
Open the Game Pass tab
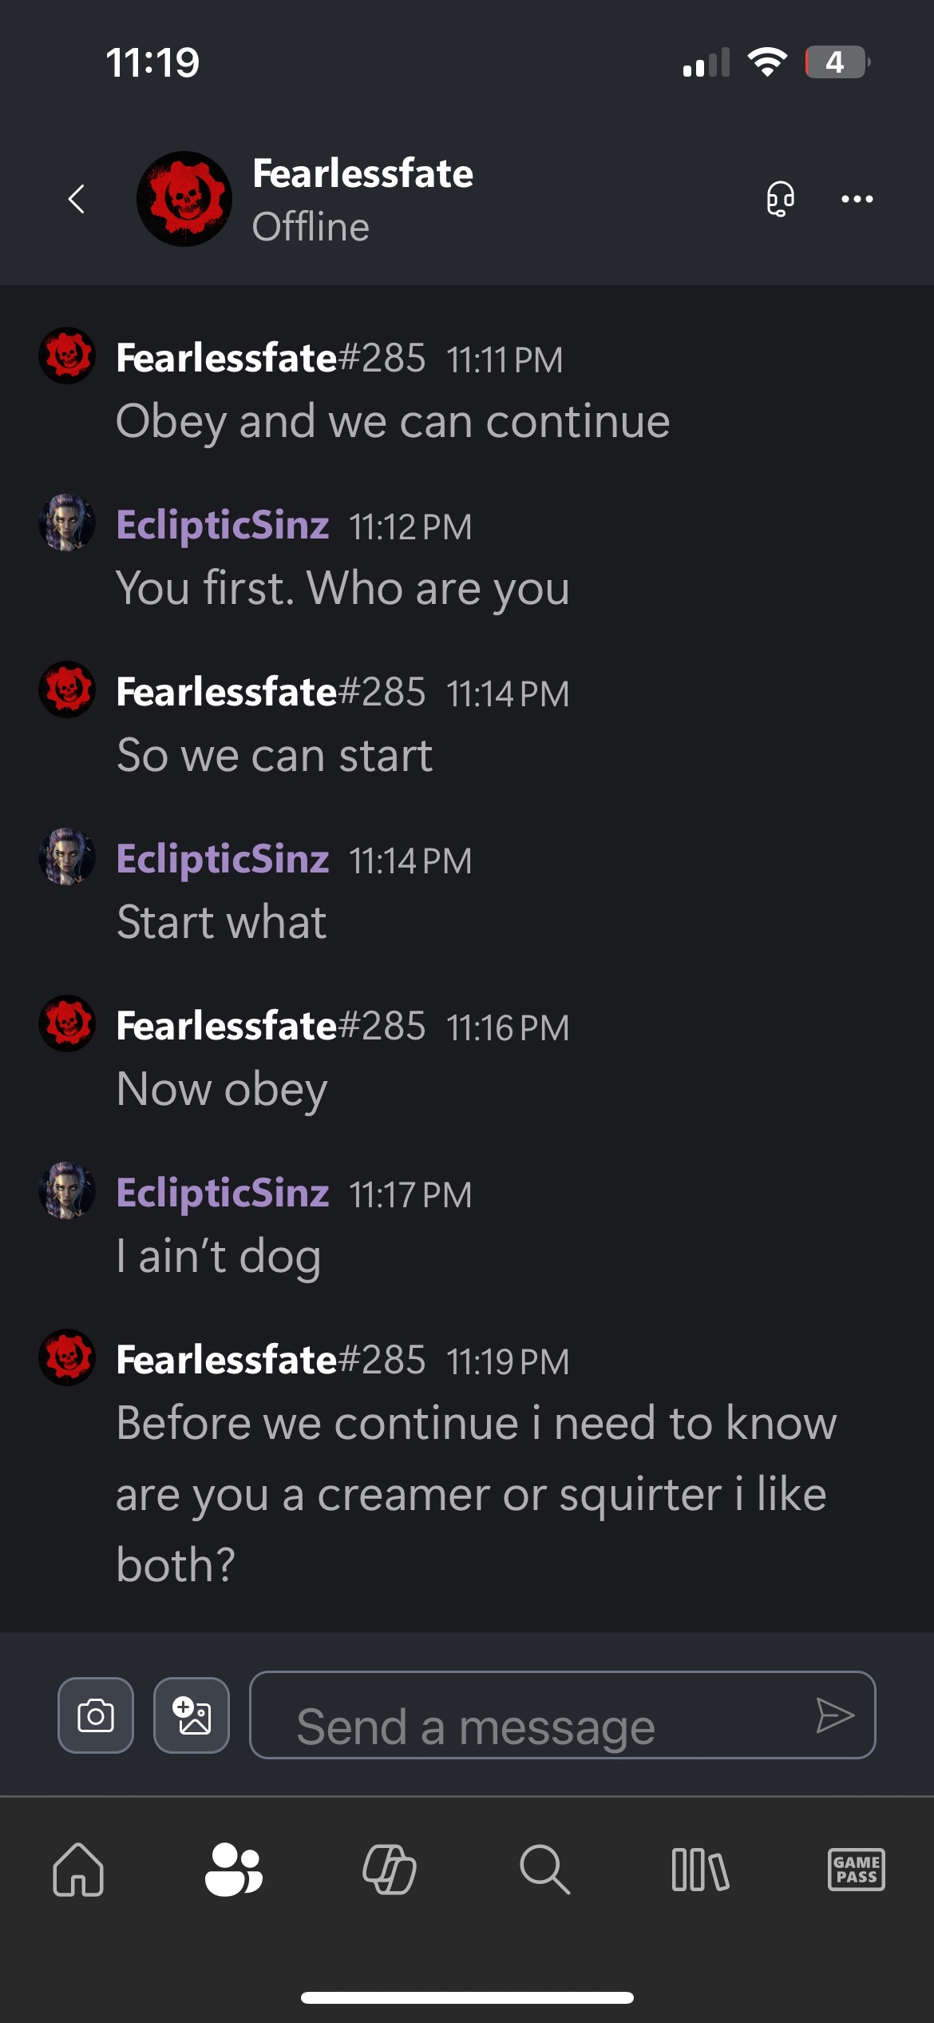click(856, 1870)
